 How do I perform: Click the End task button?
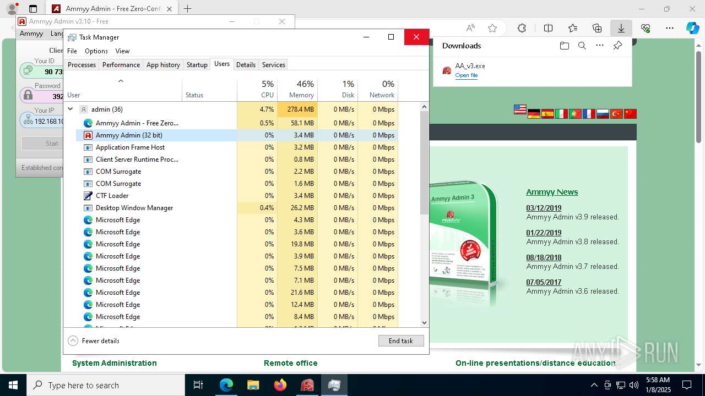tap(401, 341)
